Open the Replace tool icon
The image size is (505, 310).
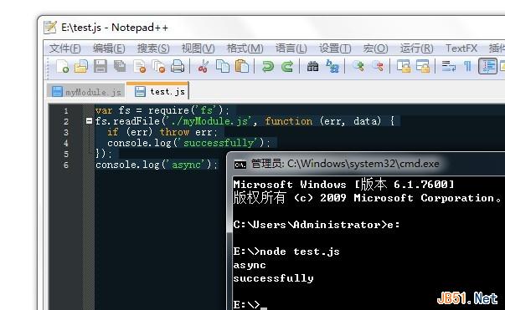point(332,67)
